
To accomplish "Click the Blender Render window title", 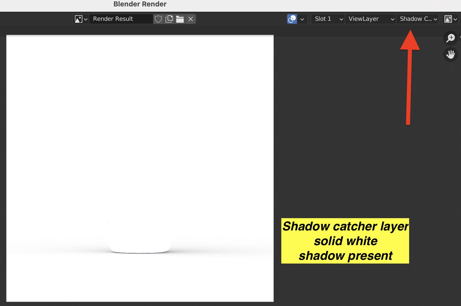I will coord(140,4).
